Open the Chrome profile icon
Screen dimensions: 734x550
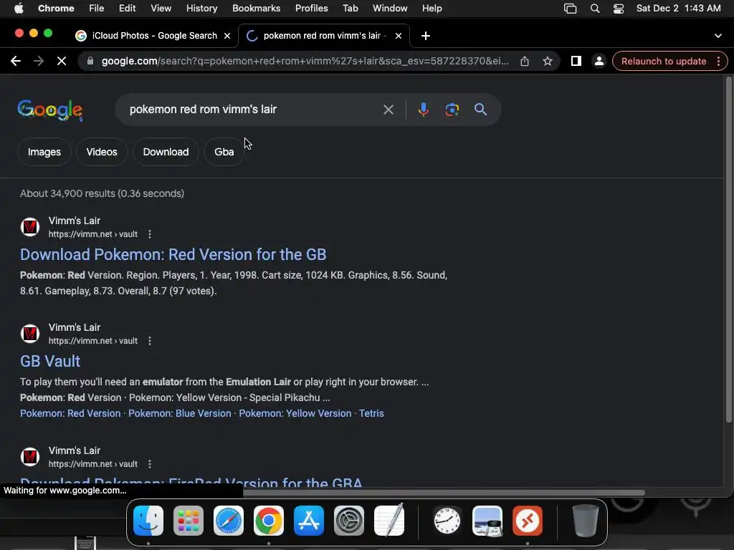pyautogui.click(x=599, y=62)
